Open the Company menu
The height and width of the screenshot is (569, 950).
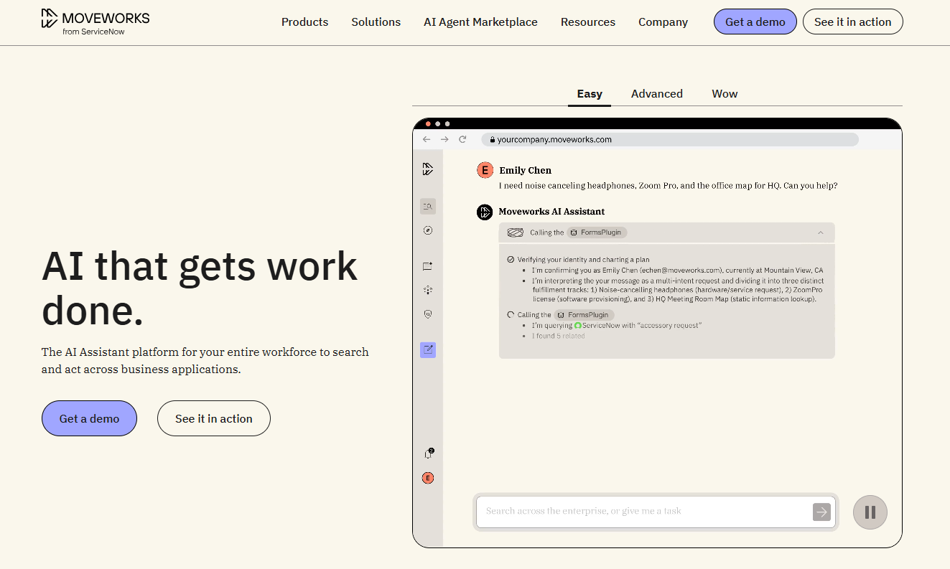pos(663,22)
